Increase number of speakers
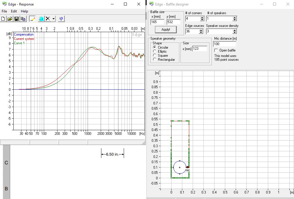 pos(235,18)
